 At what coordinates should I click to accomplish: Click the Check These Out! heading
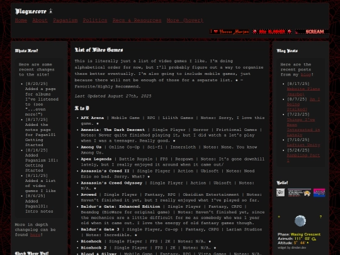tap(31, 253)
